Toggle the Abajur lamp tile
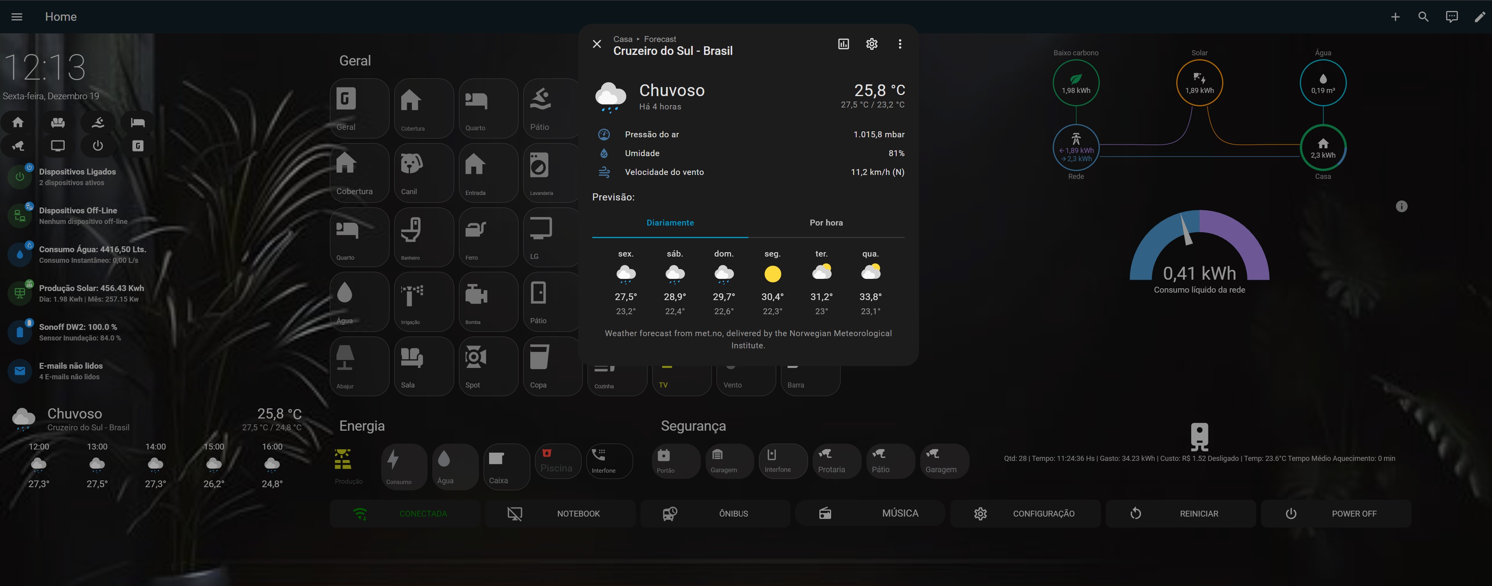Screen dimensions: 1492x586 coord(359,366)
